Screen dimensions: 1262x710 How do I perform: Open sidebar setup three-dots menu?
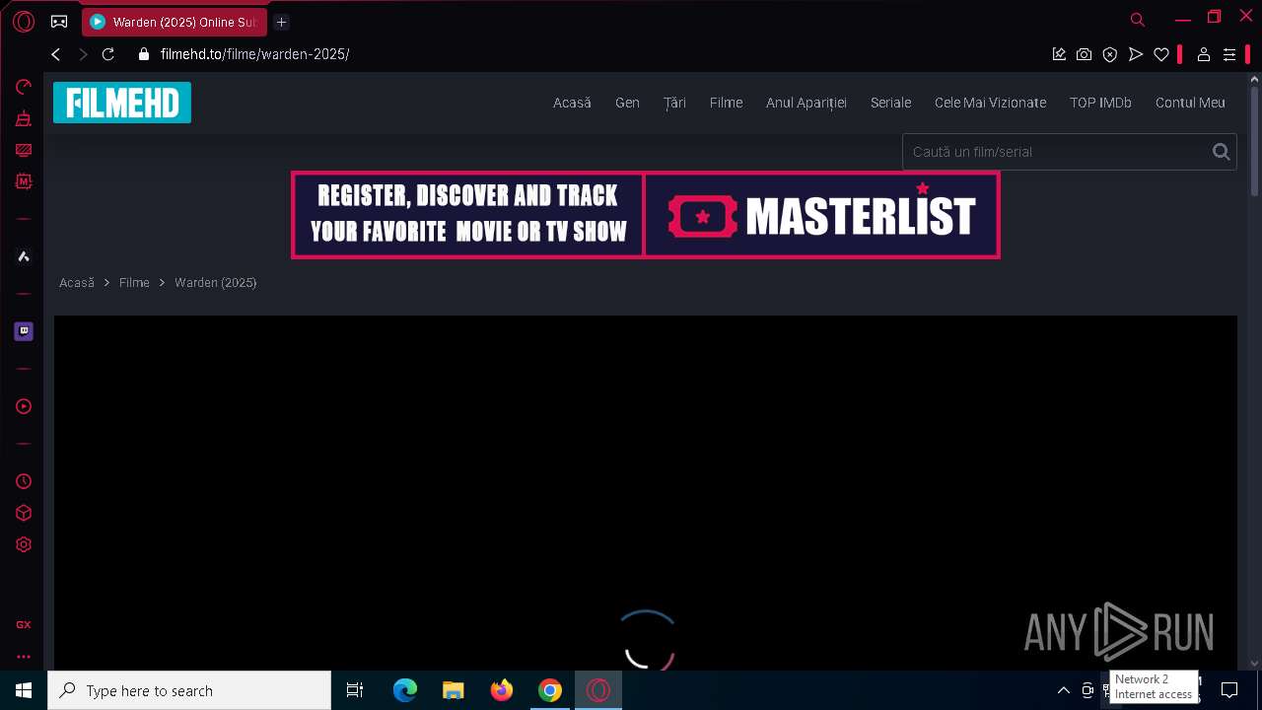[24, 656]
